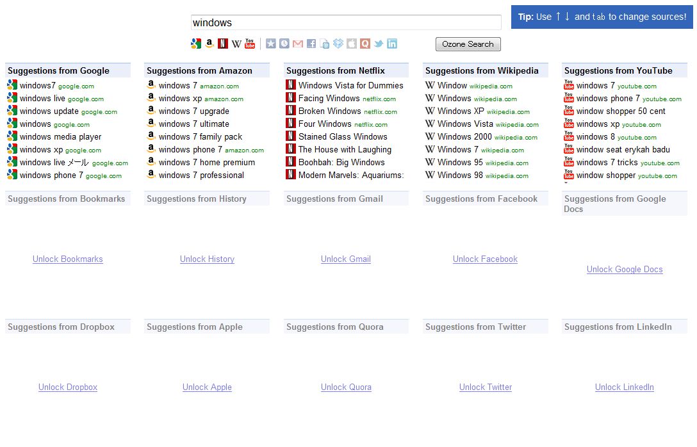Viewport: 697px width, 447px height.
Task: Select the LinkedIn source icon
Action: click(x=392, y=44)
